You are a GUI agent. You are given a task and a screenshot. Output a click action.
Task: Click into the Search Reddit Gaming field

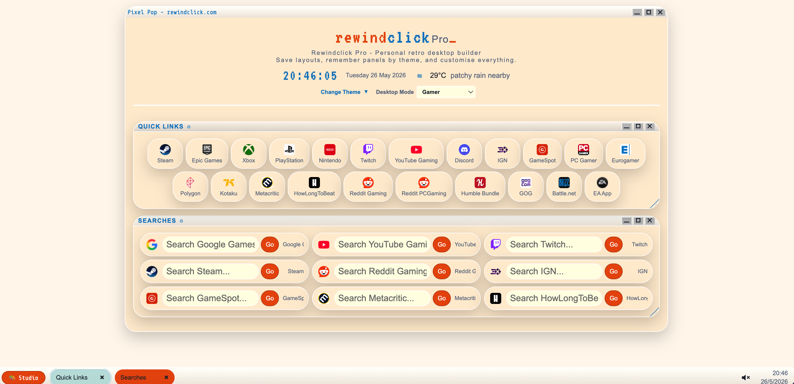click(x=382, y=271)
